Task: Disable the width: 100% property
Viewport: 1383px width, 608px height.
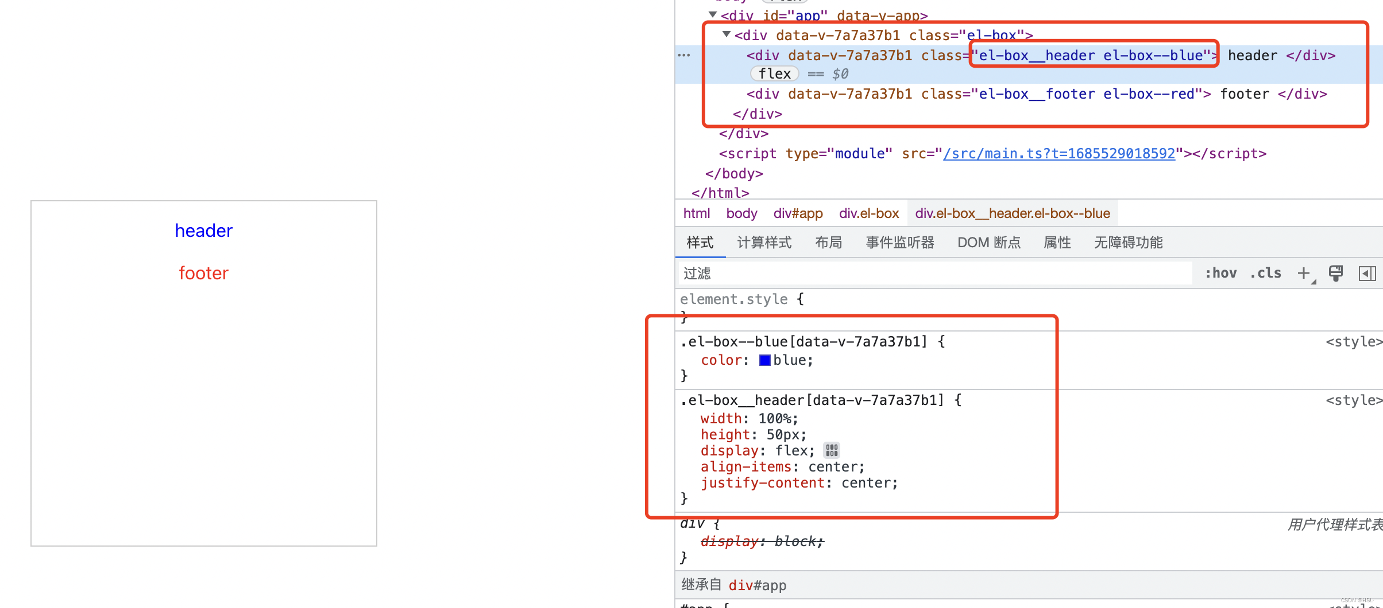Action: click(x=691, y=418)
